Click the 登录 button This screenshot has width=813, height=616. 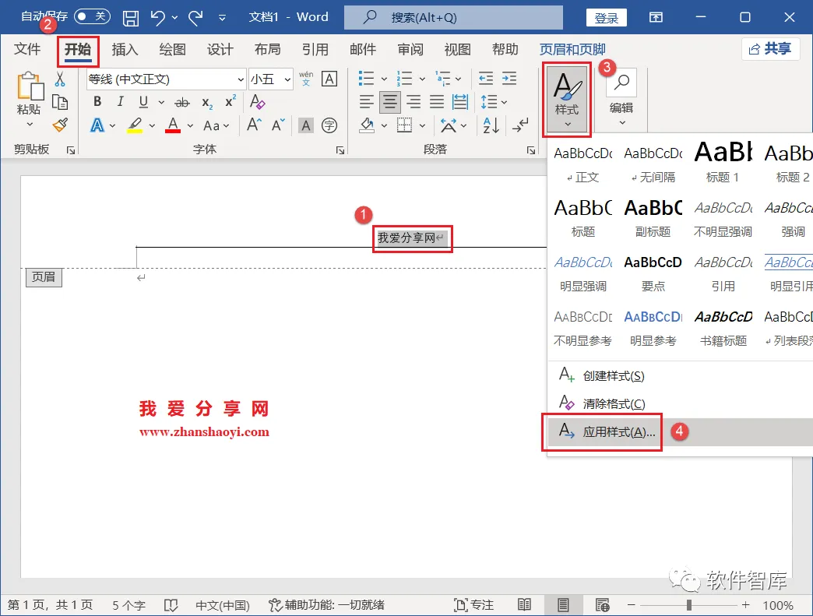[x=606, y=18]
